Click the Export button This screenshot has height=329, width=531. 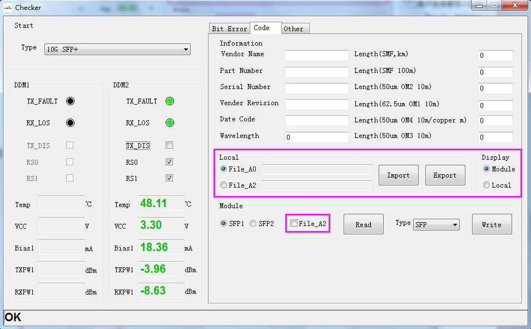tap(445, 175)
